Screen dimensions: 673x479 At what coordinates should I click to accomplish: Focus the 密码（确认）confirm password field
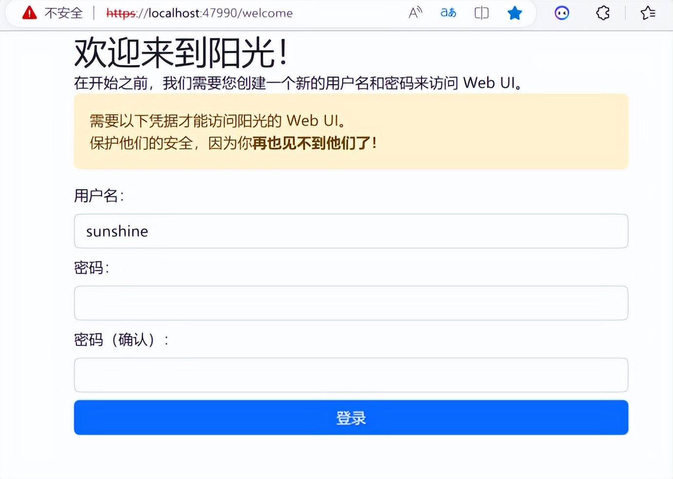[x=351, y=375]
